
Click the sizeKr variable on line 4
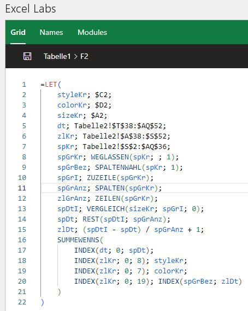[70, 116]
